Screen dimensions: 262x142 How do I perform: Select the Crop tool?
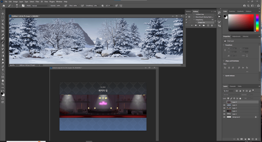(3, 28)
